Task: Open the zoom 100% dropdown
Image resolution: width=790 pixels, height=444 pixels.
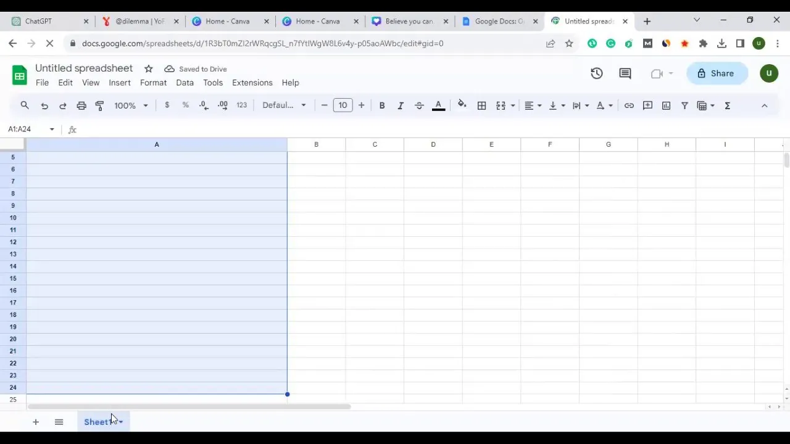Action: tap(131, 105)
